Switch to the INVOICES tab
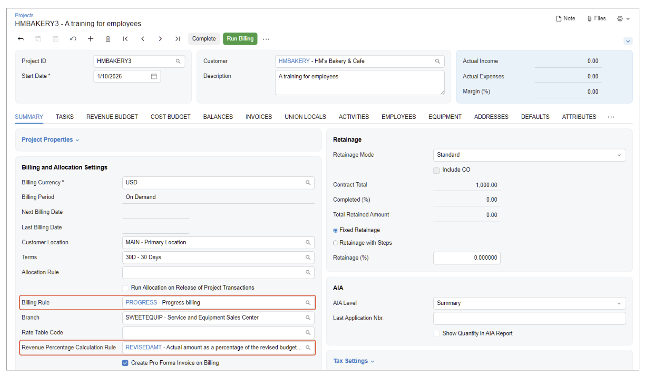This screenshot has width=652, height=381. tap(259, 117)
